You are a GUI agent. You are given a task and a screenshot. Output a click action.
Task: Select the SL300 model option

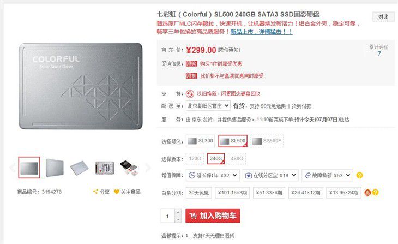201,141
